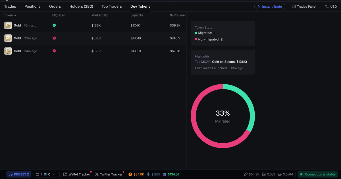This screenshot has width=341, height=179.
Task: Click the Migrated column header
Action: pos(59,15)
